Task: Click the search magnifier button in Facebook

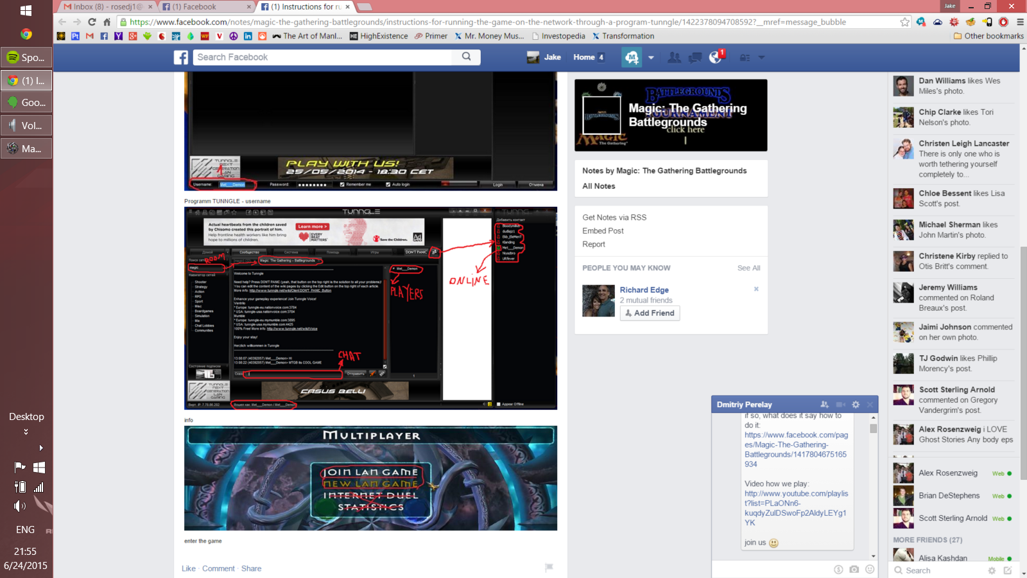Action: click(x=467, y=57)
